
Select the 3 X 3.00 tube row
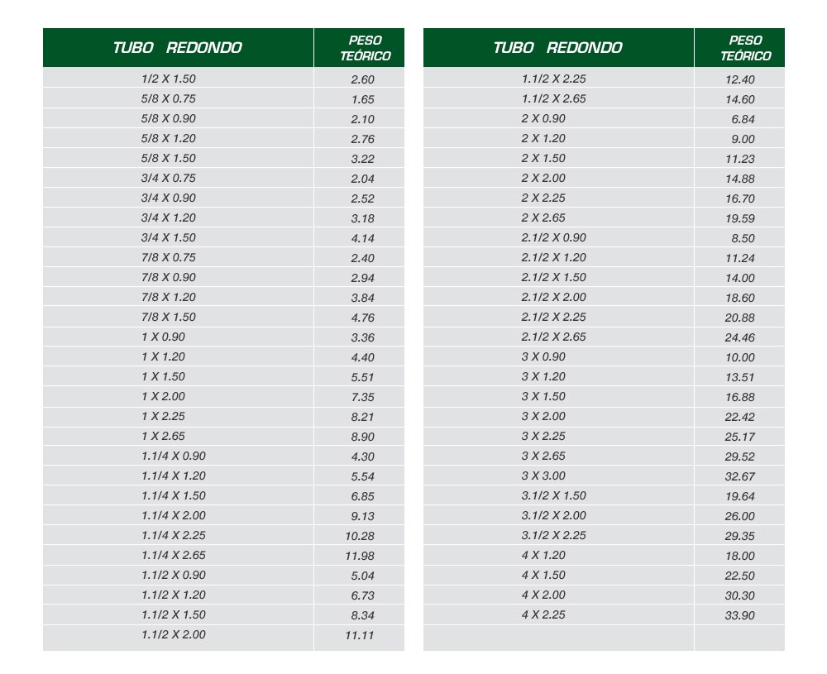click(x=543, y=476)
